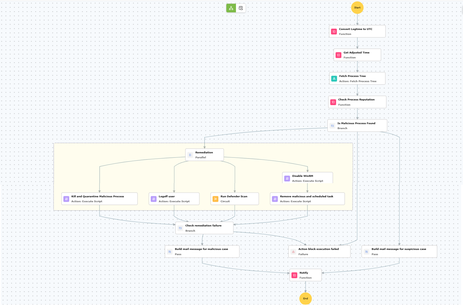Switch to the green workflow diagram view
Viewport: 463px width, 306px height.
(231, 8)
